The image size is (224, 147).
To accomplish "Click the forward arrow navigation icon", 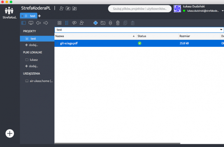I will pyautogui.click(x=46, y=23).
